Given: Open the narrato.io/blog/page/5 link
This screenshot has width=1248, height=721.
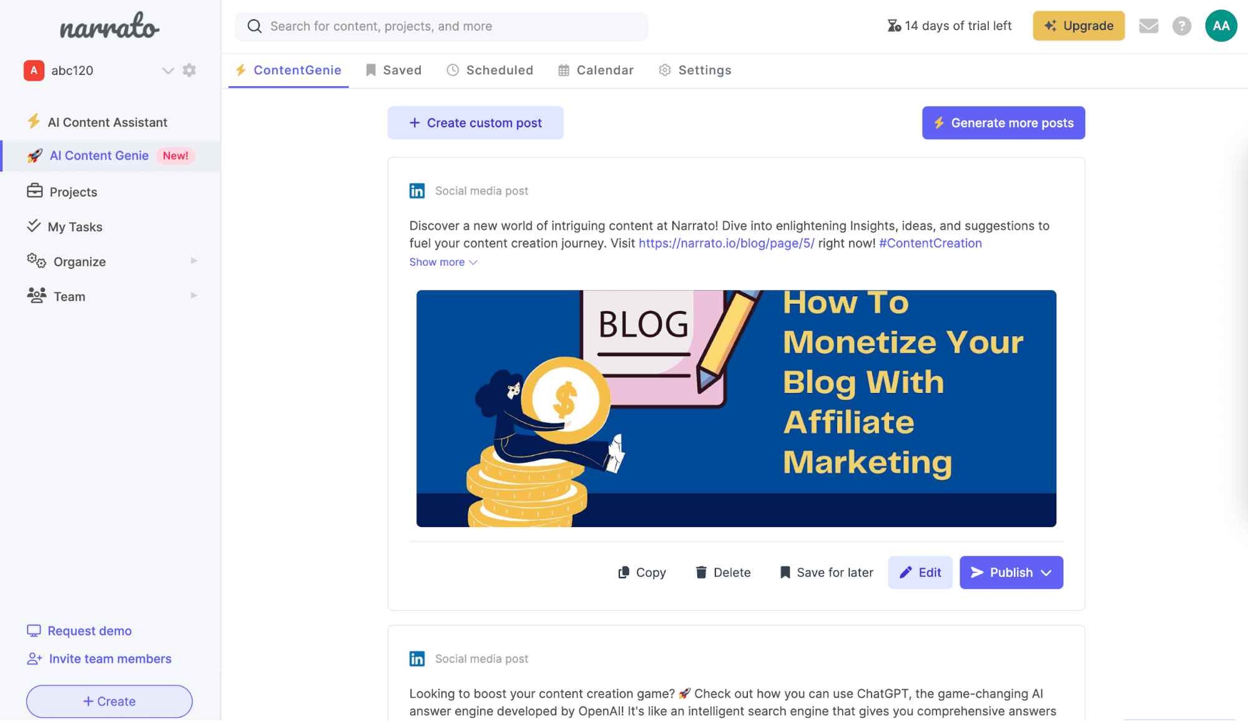Looking at the screenshot, I should (x=727, y=244).
